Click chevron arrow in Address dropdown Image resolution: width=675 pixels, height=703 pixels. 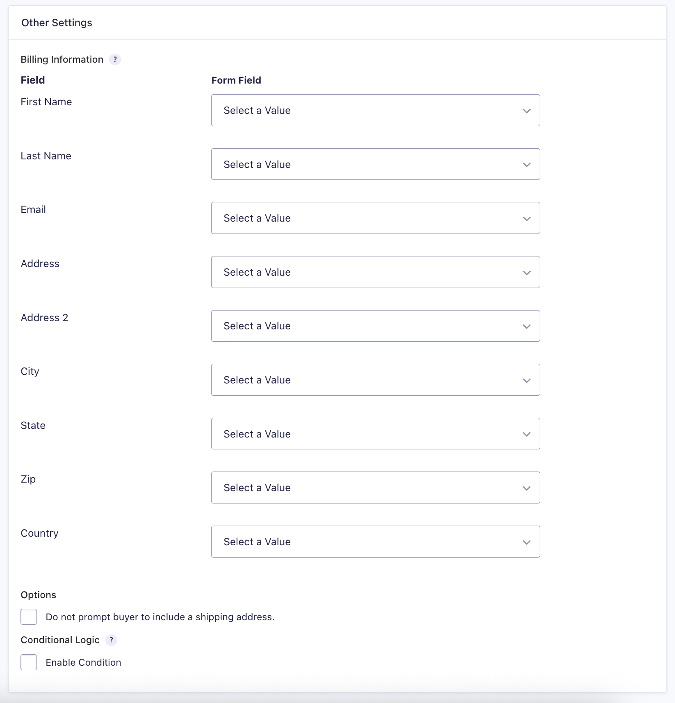[527, 272]
